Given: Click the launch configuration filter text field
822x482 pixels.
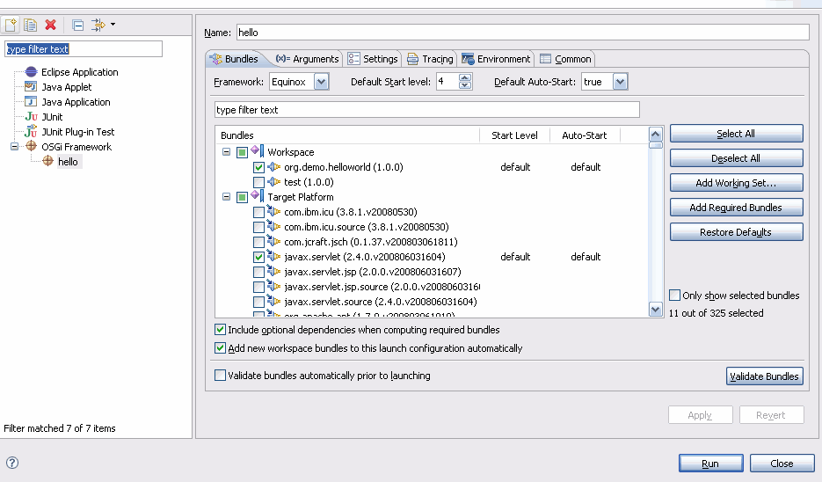Looking at the screenshot, I should point(84,48).
